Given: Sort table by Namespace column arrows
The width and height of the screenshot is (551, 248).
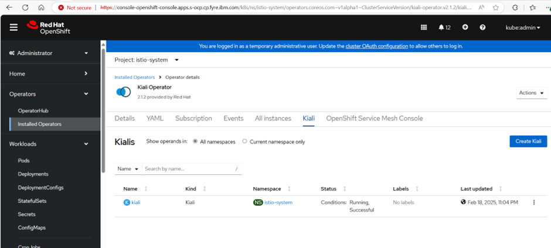Looking at the screenshot, I should [x=289, y=189].
